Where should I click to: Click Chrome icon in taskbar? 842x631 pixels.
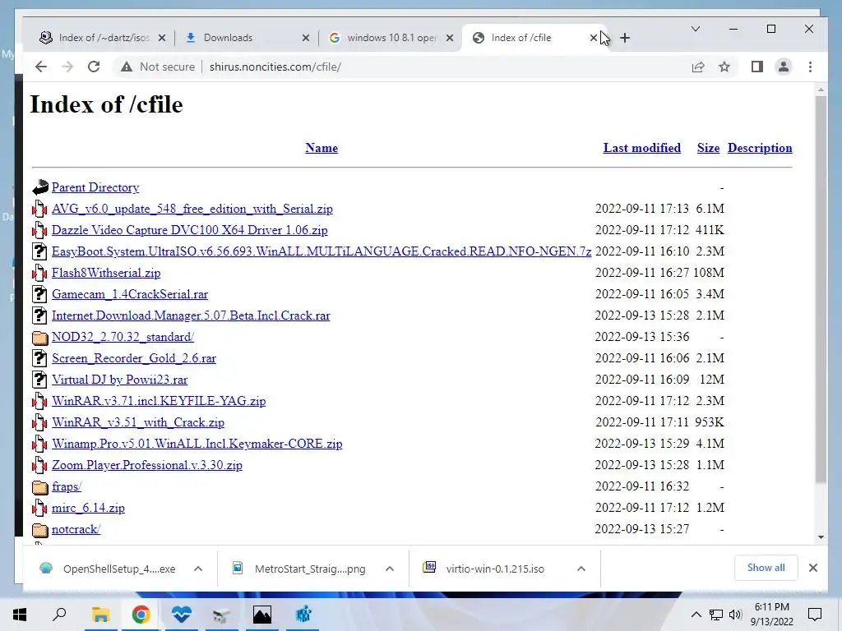coord(141,615)
